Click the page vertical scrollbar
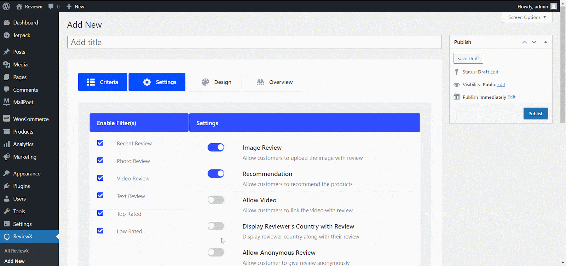Image resolution: width=566 pixels, height=266 pixels. coord(563,64)
